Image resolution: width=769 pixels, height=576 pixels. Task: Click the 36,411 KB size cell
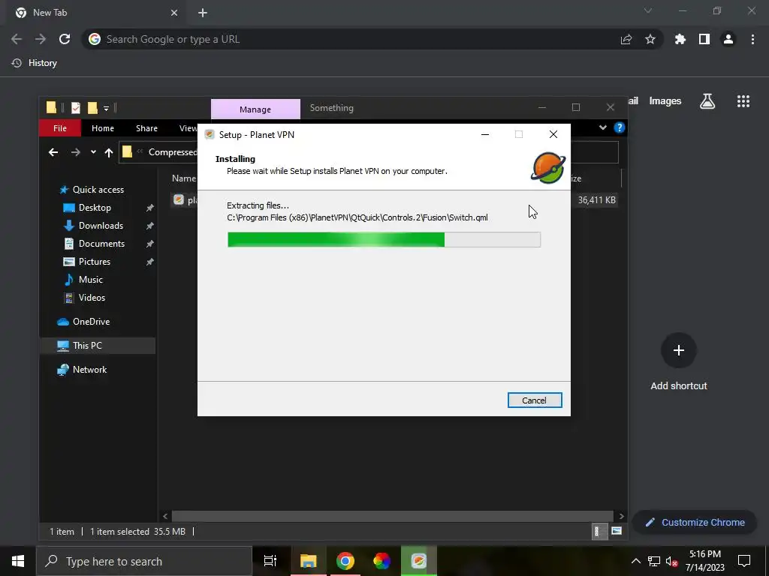point(596,199)
